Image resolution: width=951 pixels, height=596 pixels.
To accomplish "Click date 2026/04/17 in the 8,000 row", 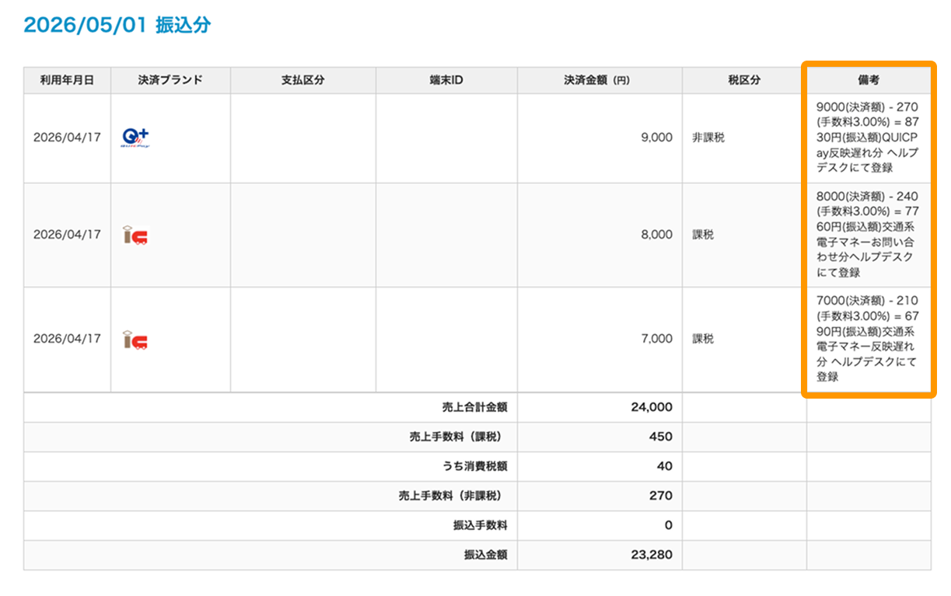I will (67, 235).
